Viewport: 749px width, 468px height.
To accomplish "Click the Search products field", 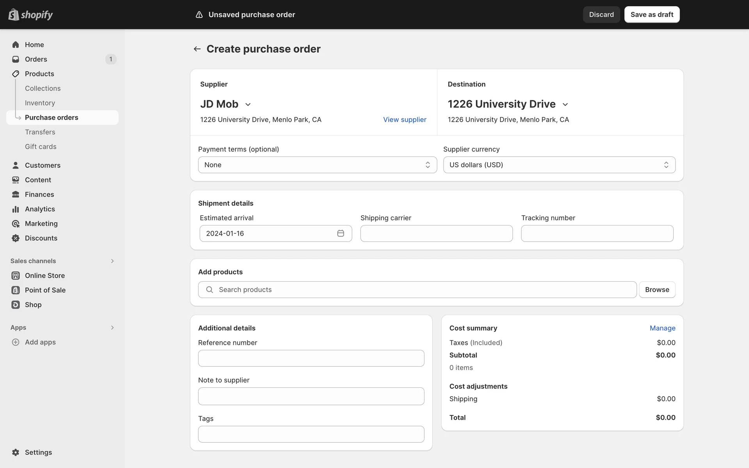I will (417, 290).
